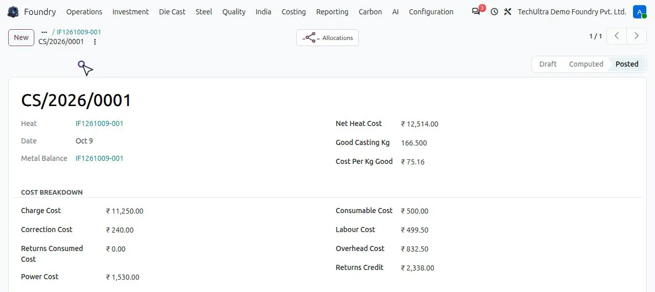Open the activities clock icon
The image size is (655, 292).
[494, 12]
